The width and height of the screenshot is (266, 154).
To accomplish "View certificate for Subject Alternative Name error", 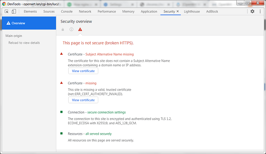I will [x=83, y=71].
